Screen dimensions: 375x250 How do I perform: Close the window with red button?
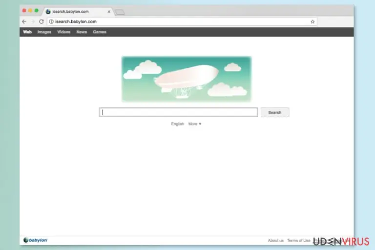[24, 11]
